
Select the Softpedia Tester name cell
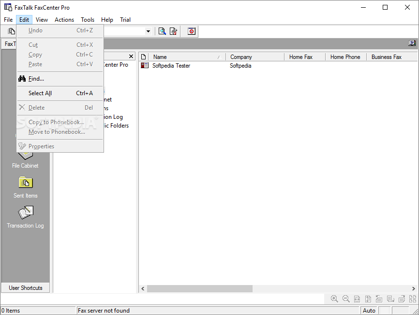coord(171,66)
